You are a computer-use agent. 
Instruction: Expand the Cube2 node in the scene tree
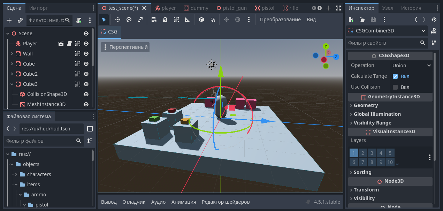tap(12, 74)
